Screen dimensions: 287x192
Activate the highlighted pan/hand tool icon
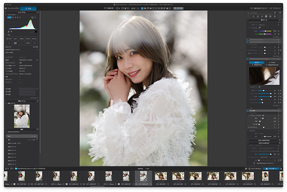[x=142, y=8]
